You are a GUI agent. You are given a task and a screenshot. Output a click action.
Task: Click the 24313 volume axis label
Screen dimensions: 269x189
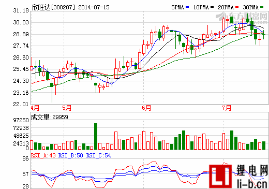point(21,143)
